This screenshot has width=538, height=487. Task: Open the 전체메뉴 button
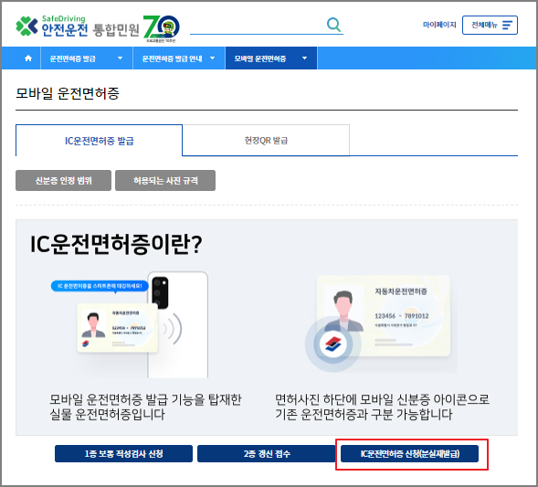[490, 25]
